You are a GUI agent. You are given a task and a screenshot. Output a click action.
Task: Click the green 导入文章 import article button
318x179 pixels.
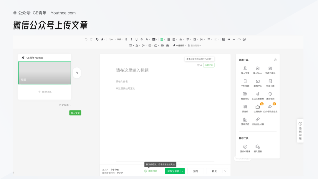(75, 113)
